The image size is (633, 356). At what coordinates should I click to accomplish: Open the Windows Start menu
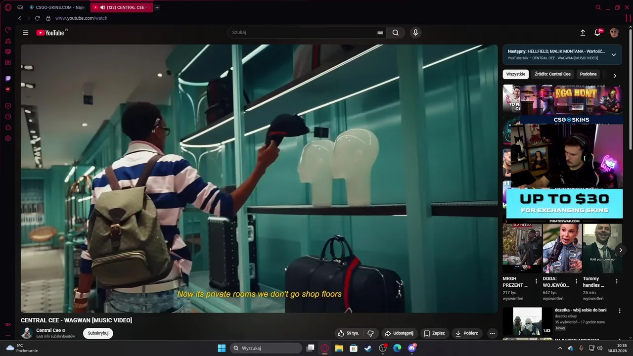tap(222, 348)
